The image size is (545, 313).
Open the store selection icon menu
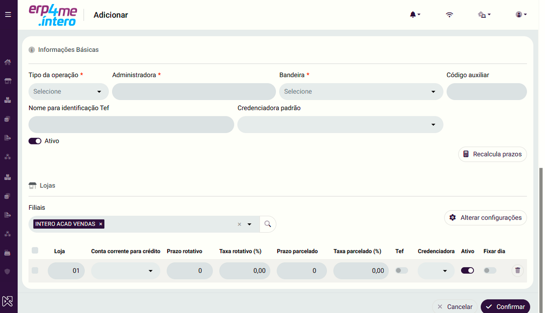tap(484, 15)
